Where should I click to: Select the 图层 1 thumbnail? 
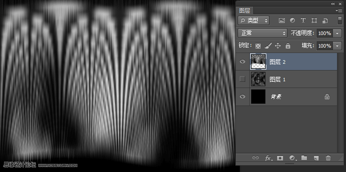(258, 79)
